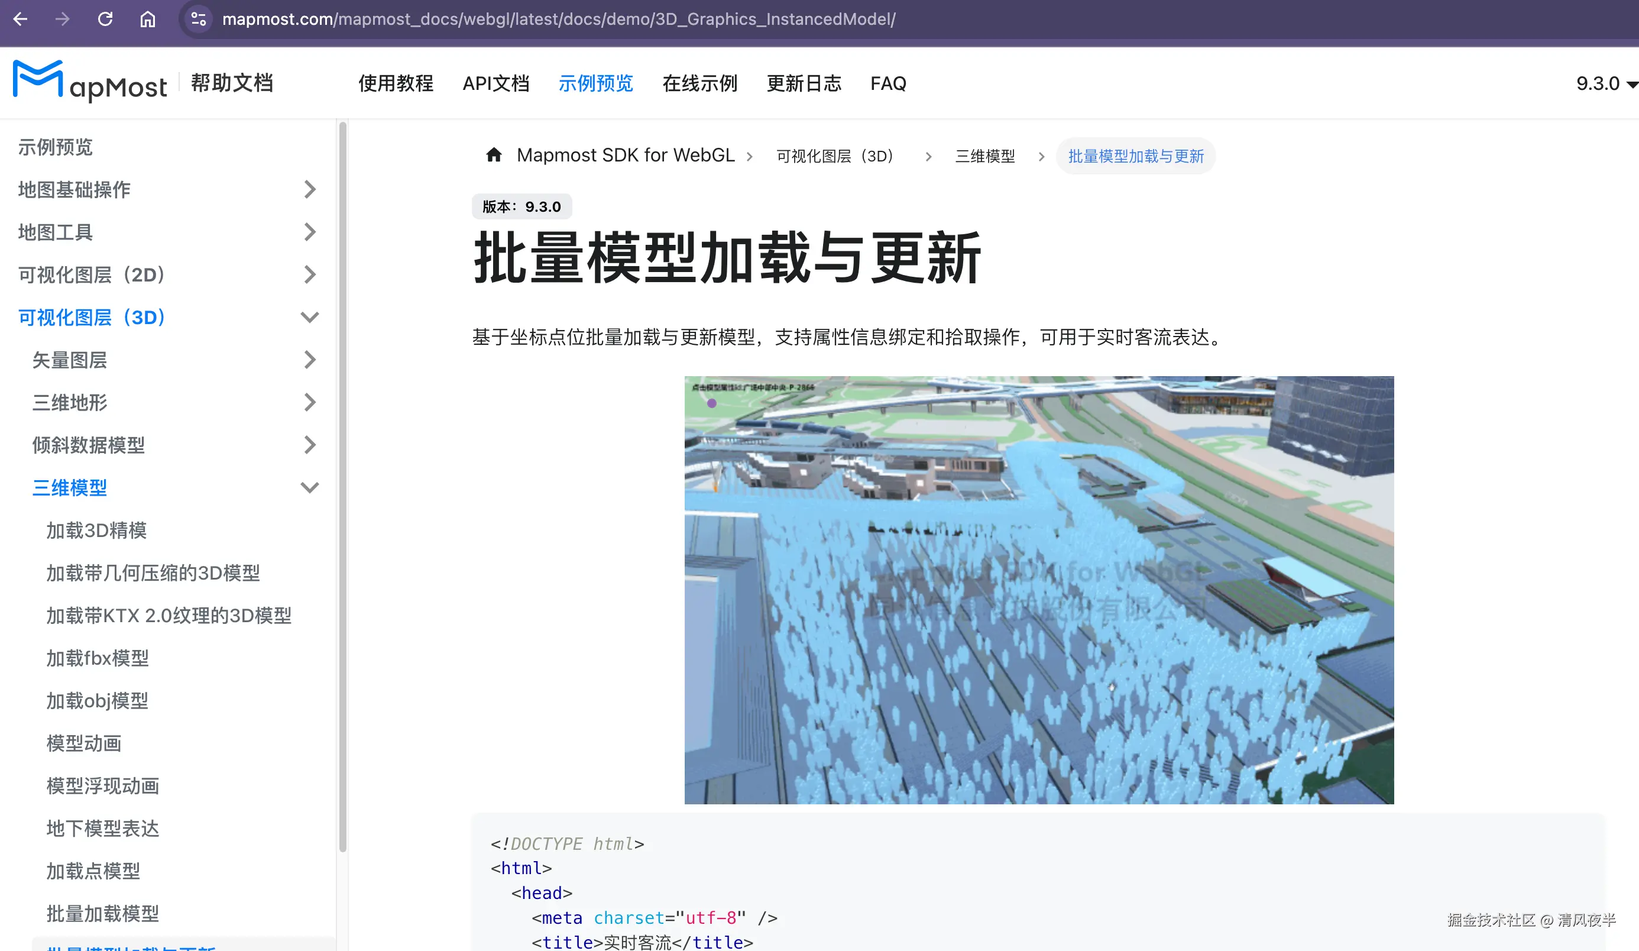Switch to the 在线示例 tab
Image resolution: width=1639 pixels, height=951 pixels.
pos(700,83)
